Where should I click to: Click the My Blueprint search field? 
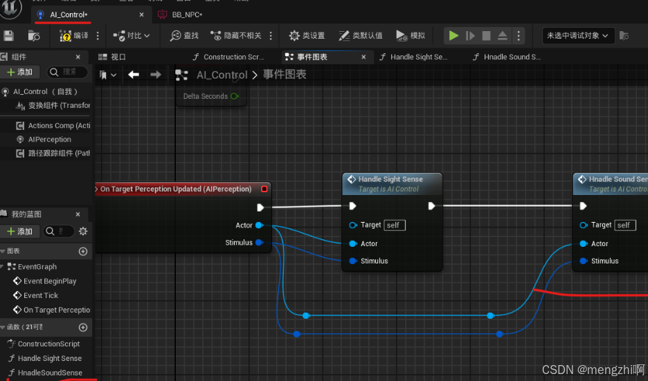pos(59,232)
